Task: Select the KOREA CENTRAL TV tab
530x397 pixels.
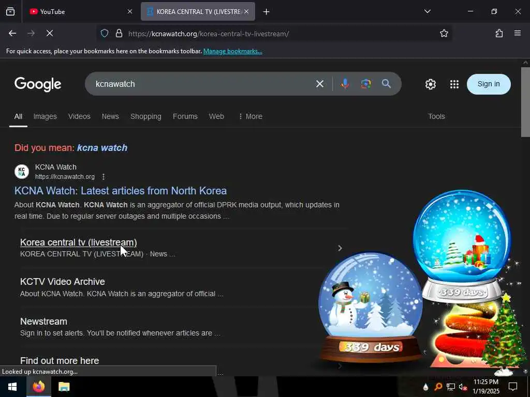Action: (x=198, y=11)
